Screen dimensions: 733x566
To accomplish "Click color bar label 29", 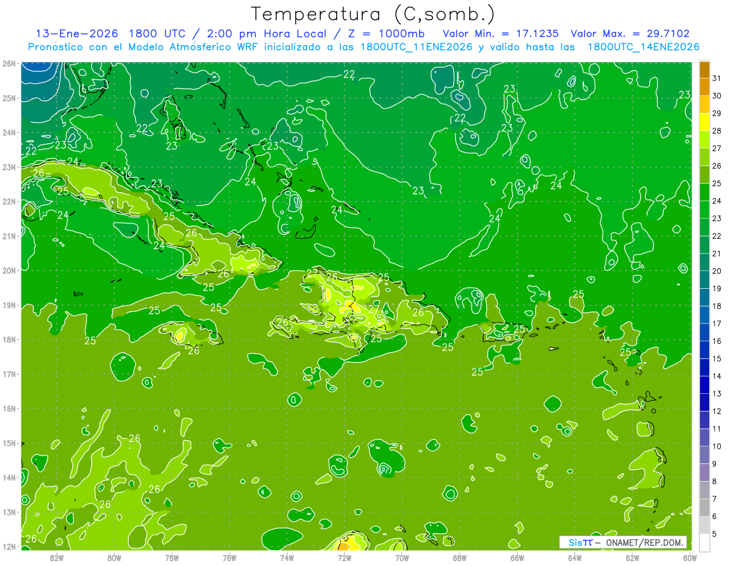I will pos(717,114).
